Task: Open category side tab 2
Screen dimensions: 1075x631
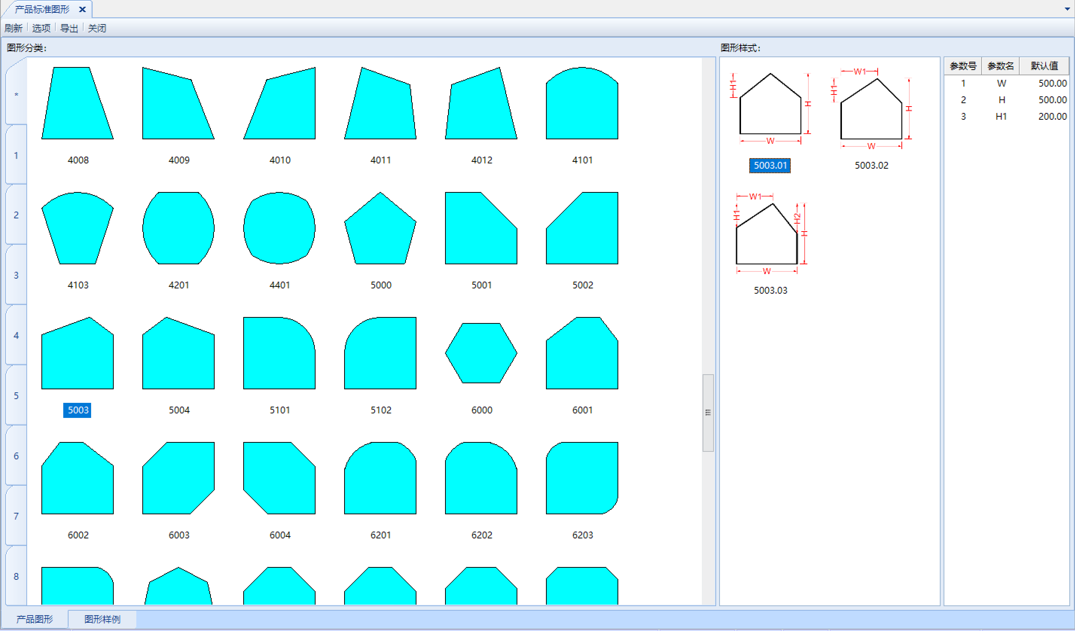Action: pos(16,215)
